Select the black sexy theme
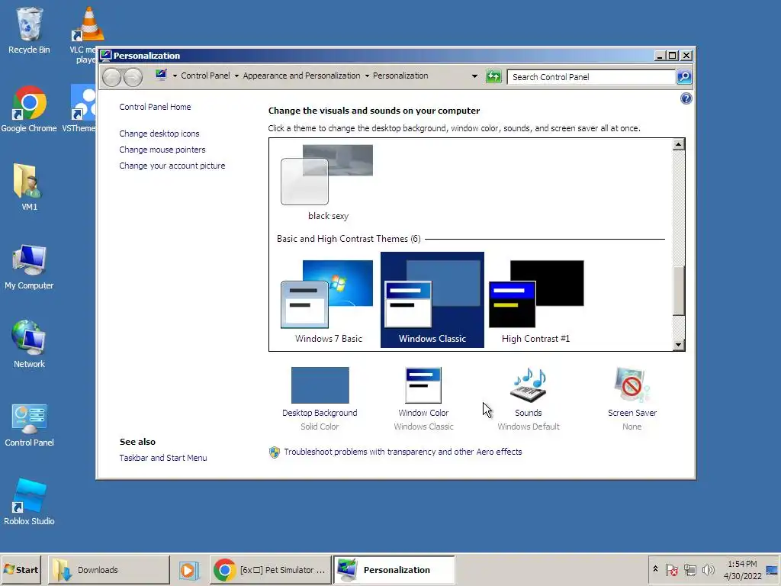781x586 pixels. (328, 183)
